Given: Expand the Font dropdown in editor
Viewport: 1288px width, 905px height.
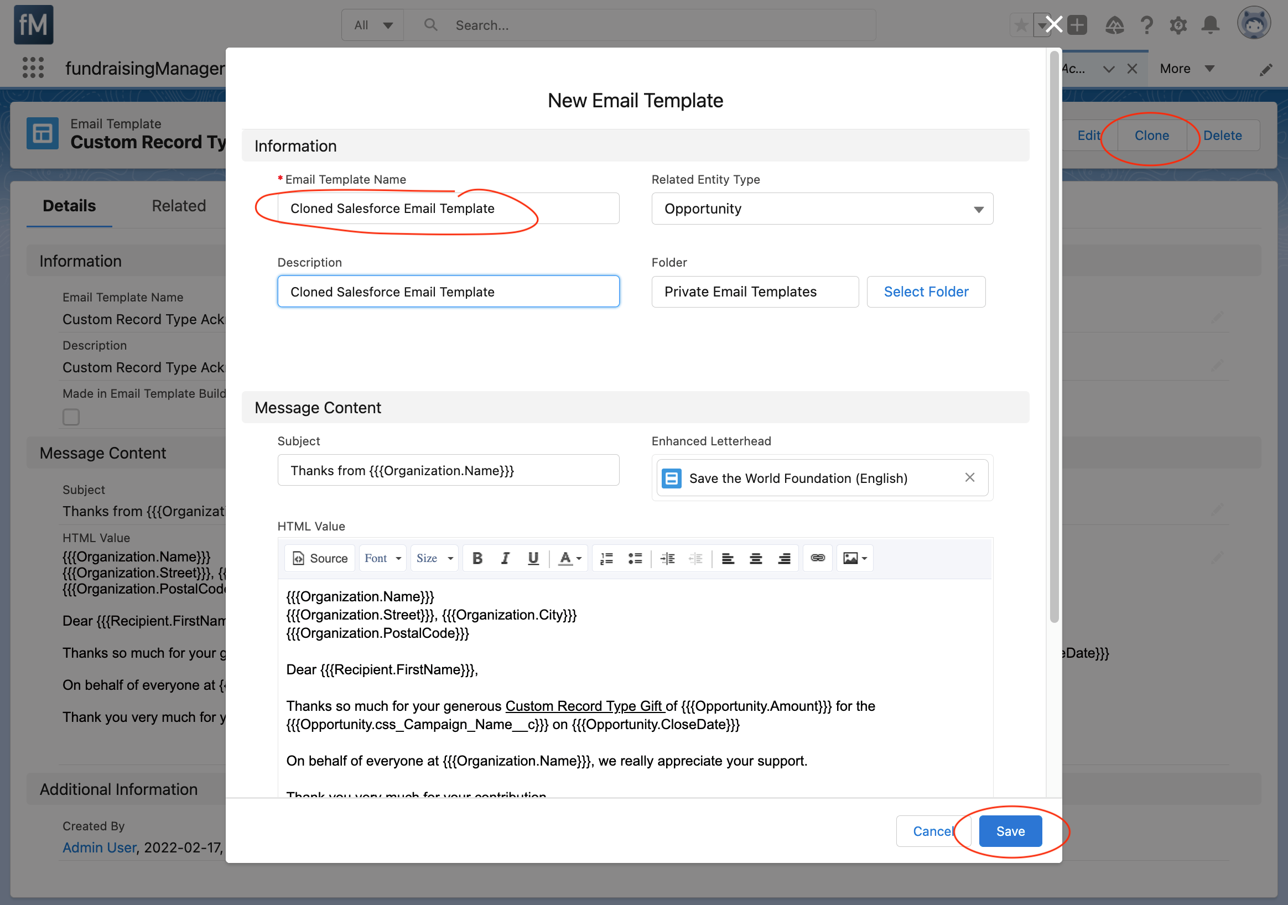Looking at the screenshot, I should [383, 558].
